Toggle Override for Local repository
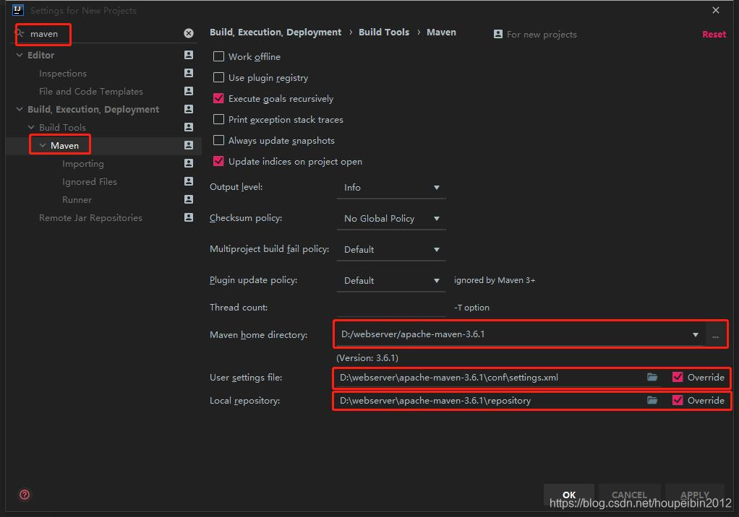Viewport: 739px width, 517px height. [x=678, y=400]
